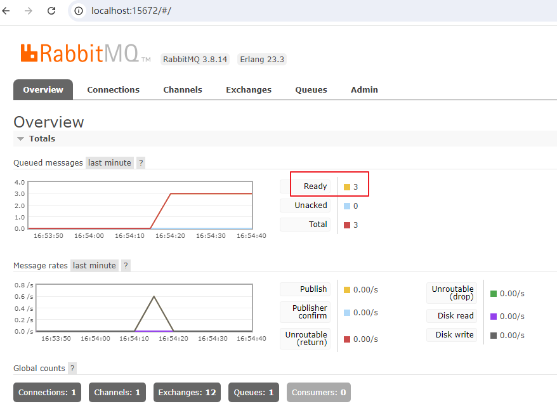Collapse the Totals section triangle
This screenshot has width=557, height=406.
pos(20,139)
